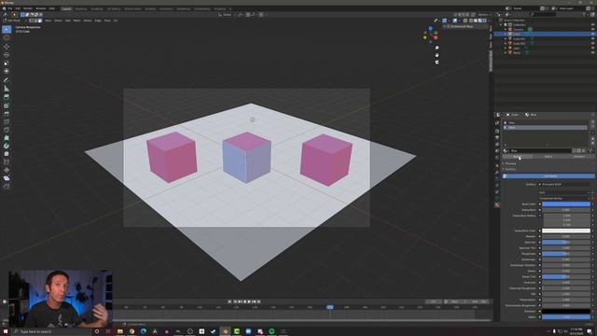597x336 pixels.
Task: Click the red X axis gizmo handle
Action: point(436,37)
